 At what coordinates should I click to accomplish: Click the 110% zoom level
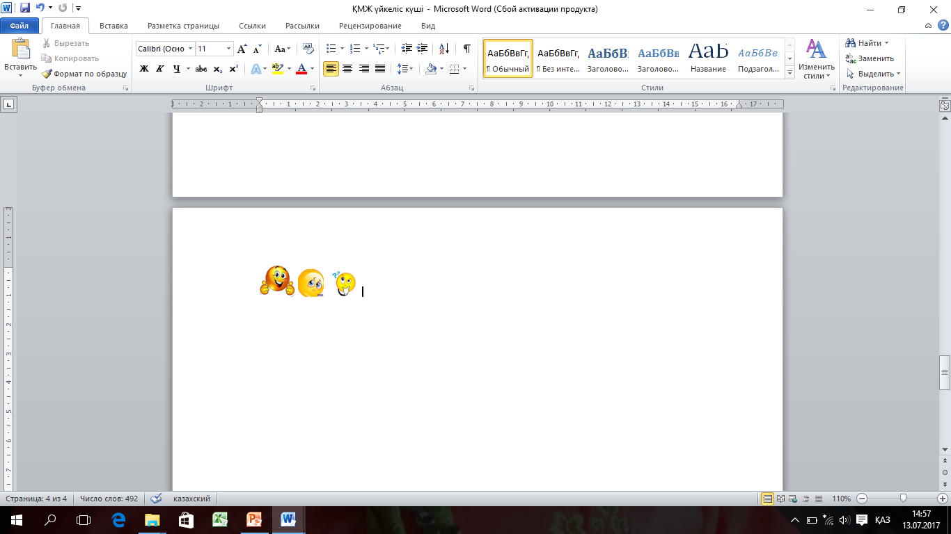pos(841,499)
